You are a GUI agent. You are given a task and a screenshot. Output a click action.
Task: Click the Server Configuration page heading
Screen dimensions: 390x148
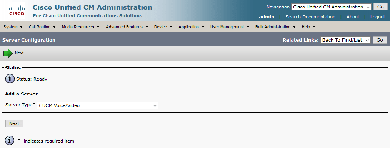pyautogui.click(x=29, y=40)
